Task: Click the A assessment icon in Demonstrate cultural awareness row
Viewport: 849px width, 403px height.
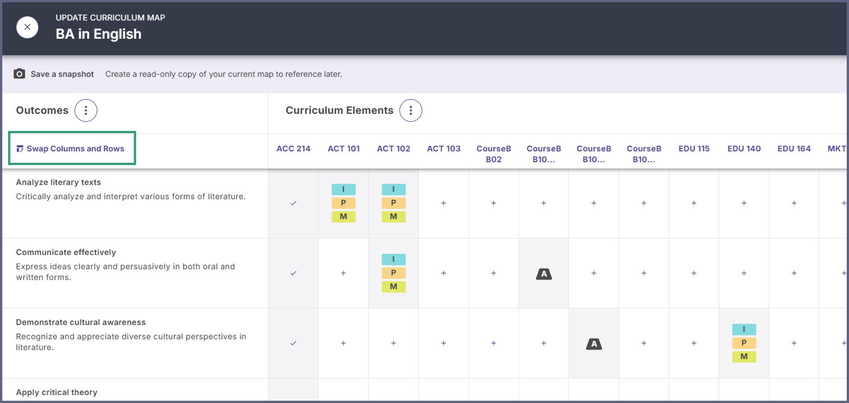Action: click(x=594, y=344)
